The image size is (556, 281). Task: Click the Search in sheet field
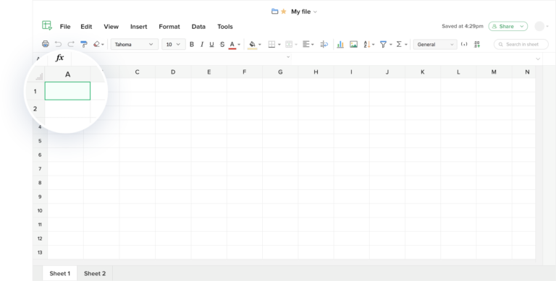point(521,44)
